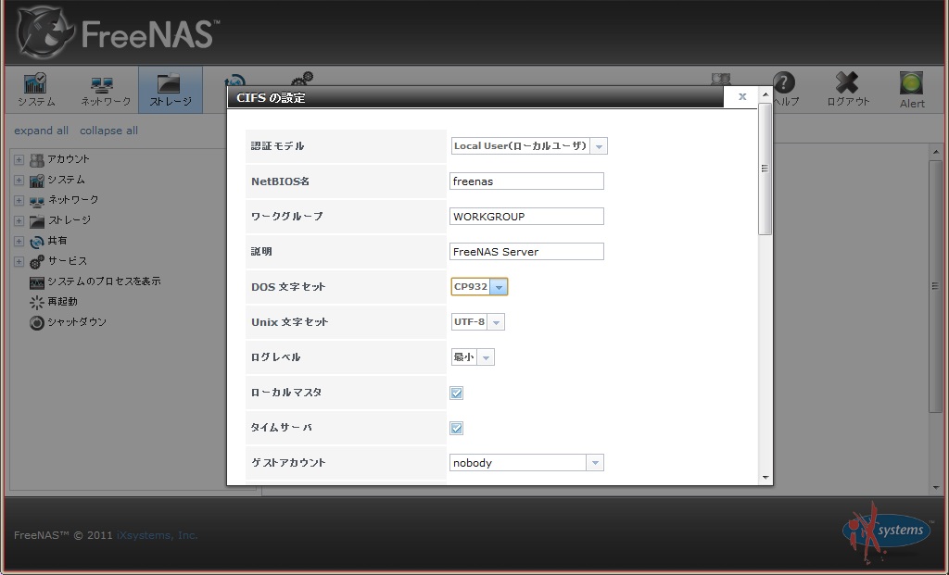Click the dialog scrollbar up arrow

766,94
